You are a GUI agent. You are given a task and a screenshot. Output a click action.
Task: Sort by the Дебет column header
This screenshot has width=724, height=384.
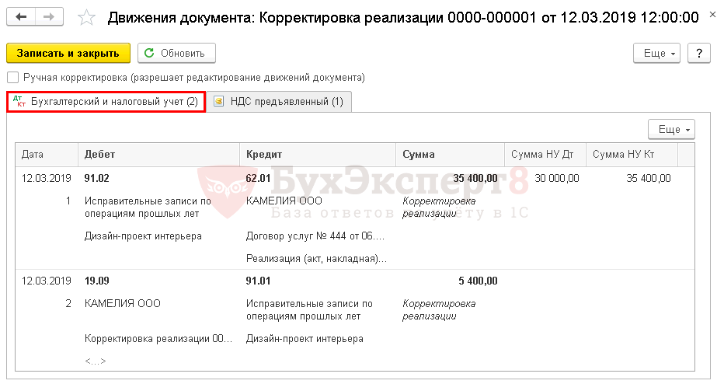[x=158, y=155]
